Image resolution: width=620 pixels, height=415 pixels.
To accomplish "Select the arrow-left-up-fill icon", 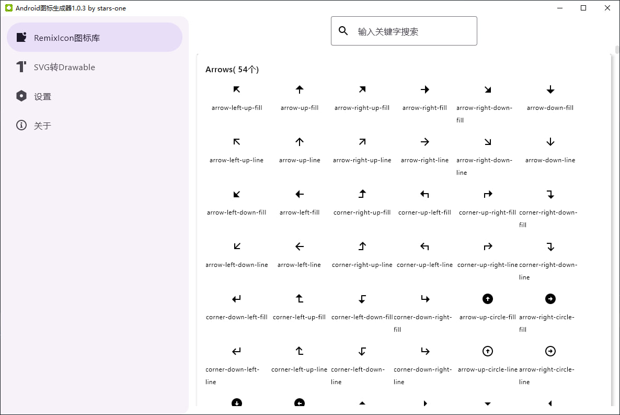I will pyautogui.click(x=236, y=89).
